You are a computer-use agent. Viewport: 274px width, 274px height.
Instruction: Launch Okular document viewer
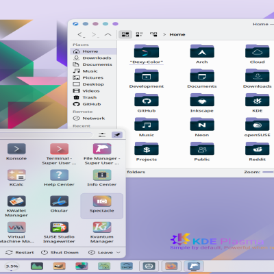[59, 204]
